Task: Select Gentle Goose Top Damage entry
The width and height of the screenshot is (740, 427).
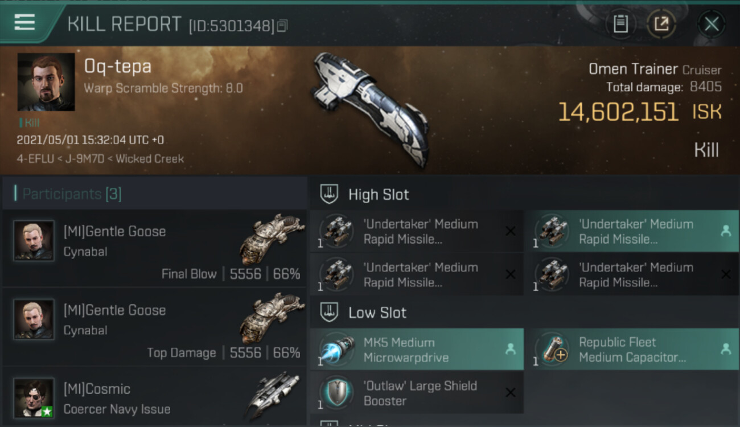Action: tap(154, 327)
